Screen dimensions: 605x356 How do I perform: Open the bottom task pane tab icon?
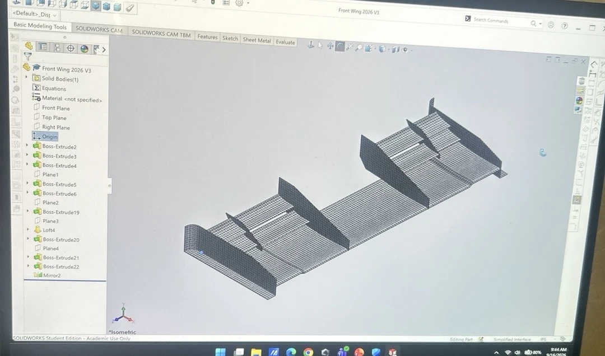[x=578, y=110]
